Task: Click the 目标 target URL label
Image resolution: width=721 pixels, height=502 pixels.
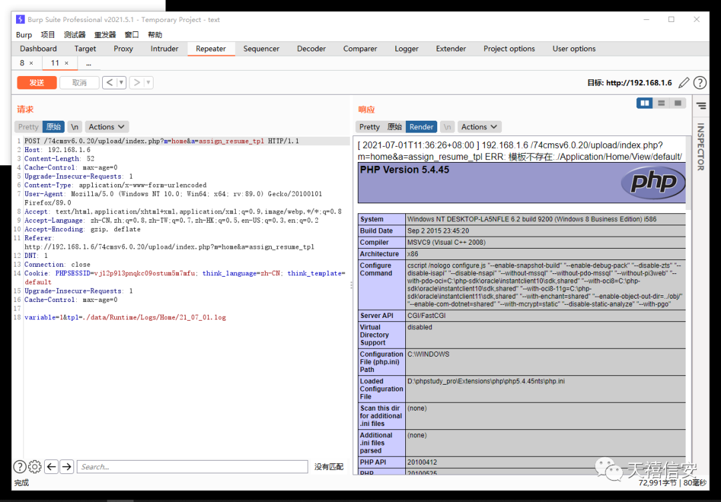Action: (630, 83)
